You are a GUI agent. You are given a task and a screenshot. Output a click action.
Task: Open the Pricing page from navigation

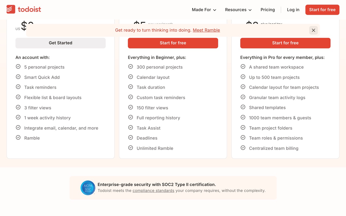point(268,10)
